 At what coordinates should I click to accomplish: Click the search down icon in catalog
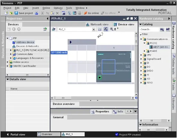[x=162, y=29]
